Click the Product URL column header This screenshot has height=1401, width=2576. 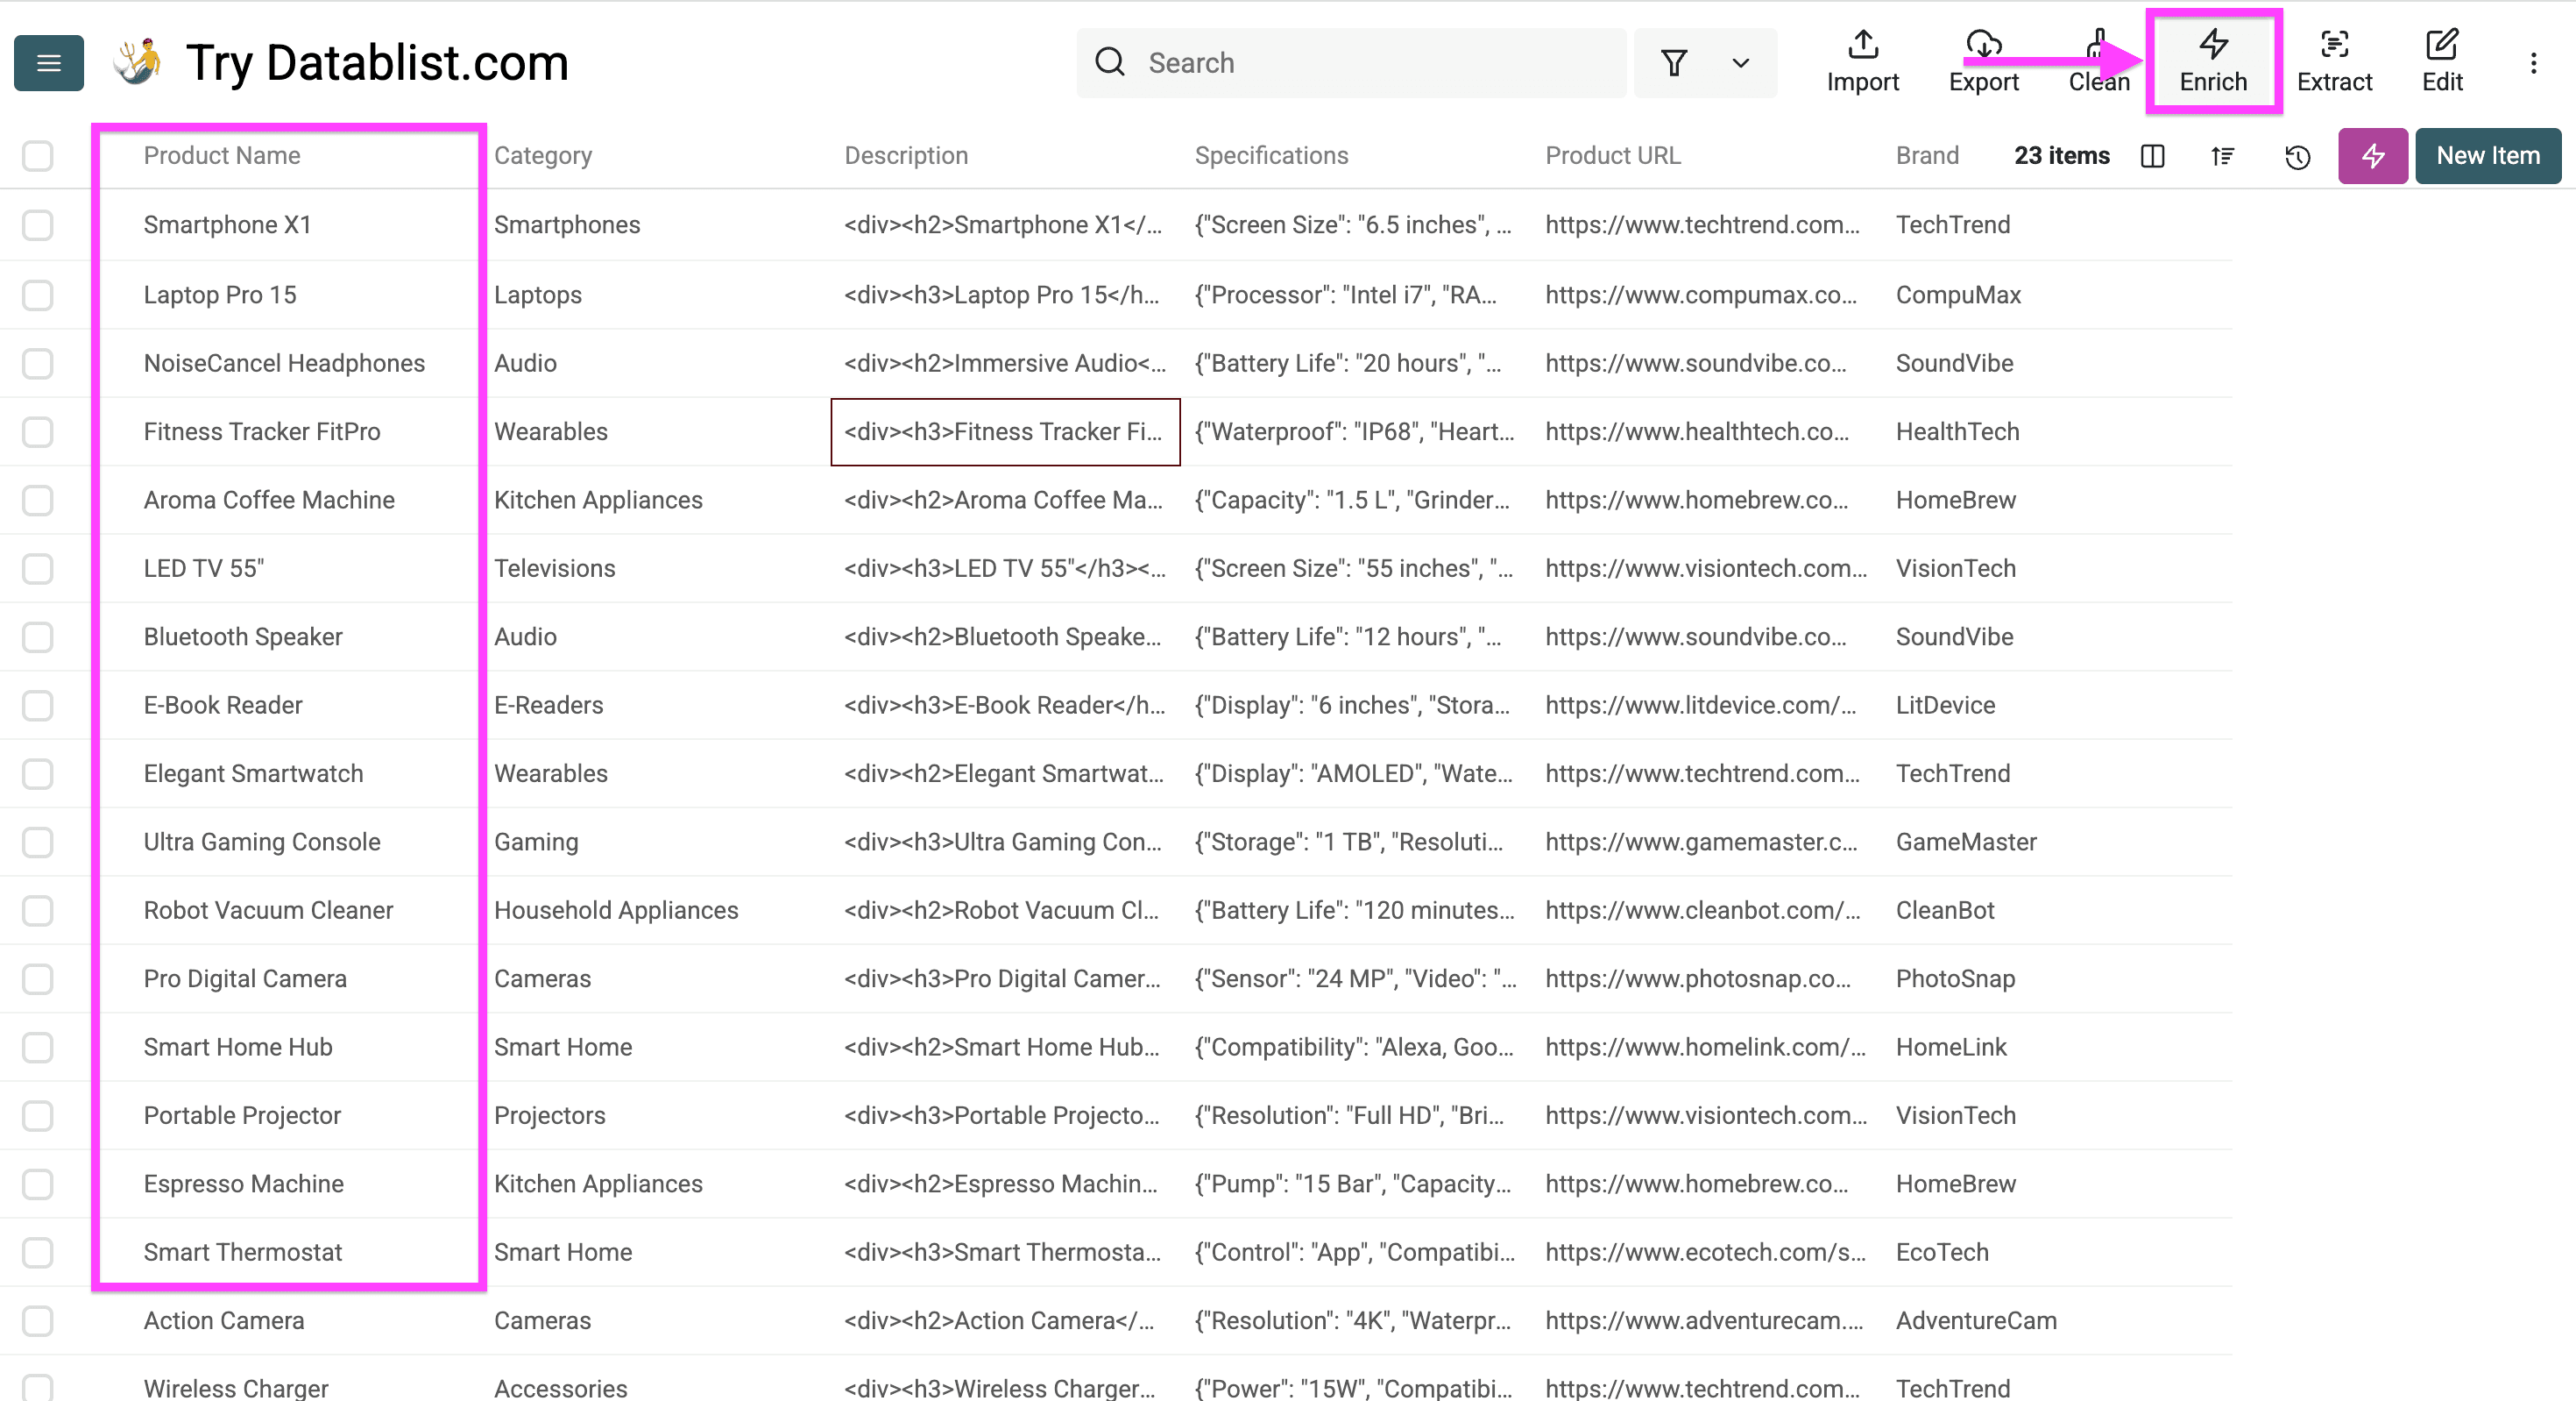pos(1612,156)
